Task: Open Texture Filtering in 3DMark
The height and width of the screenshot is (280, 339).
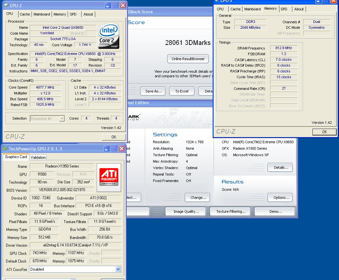Action: [230, 211]
